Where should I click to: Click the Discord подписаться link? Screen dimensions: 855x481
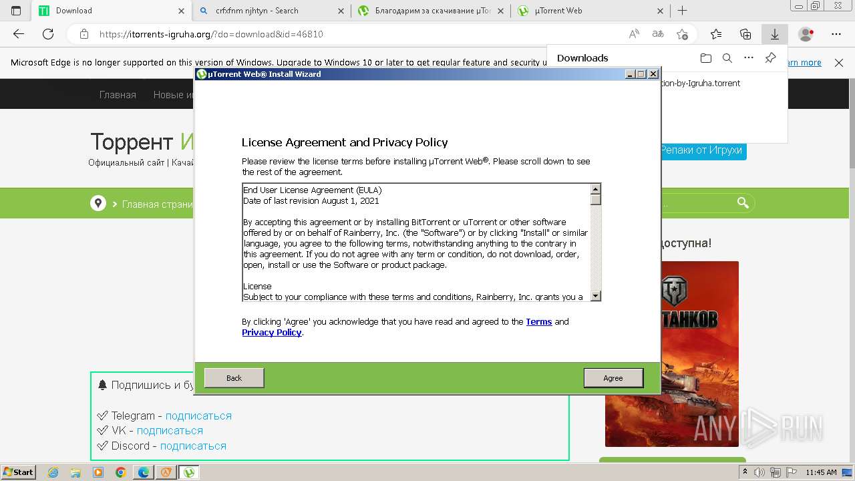tap(193, 446)
